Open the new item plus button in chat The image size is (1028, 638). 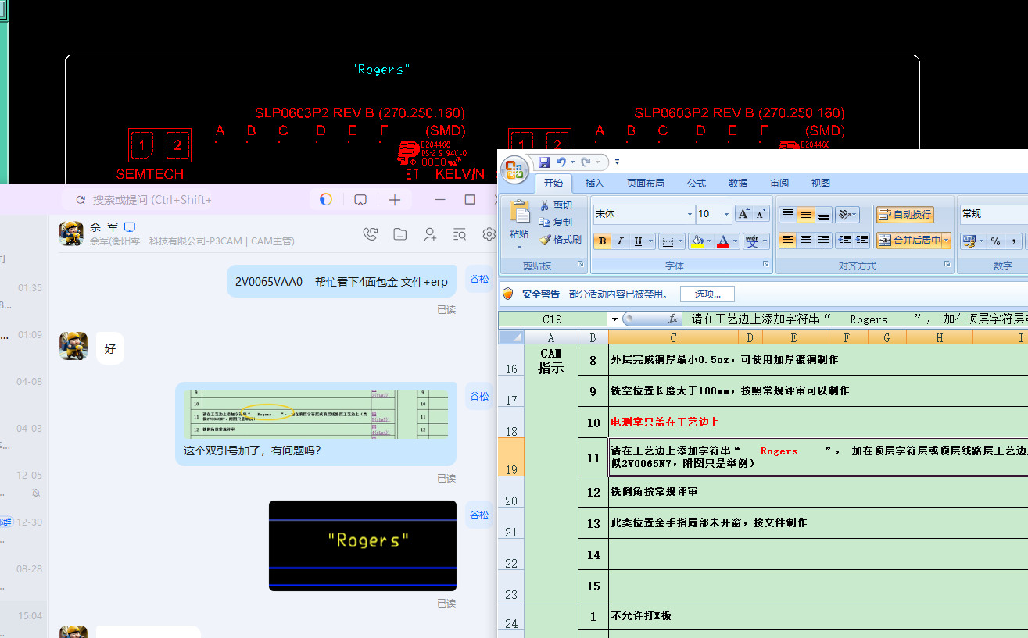pyautogui.click(x=395, y=200)
